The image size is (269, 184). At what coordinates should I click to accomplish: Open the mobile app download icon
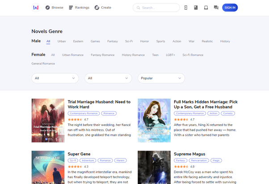tap(186, 8)
